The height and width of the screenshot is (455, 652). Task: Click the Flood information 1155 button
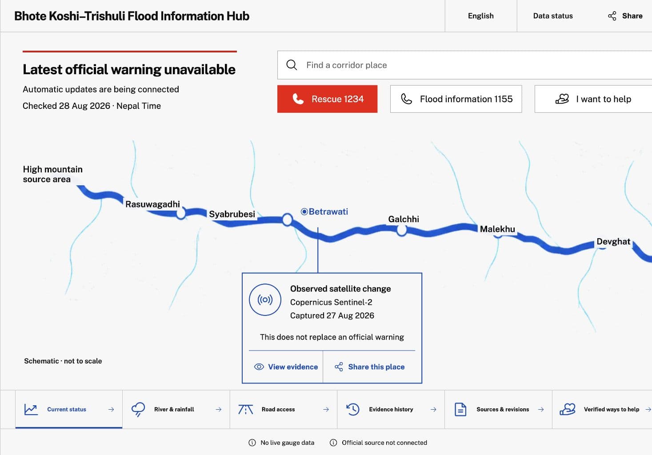click(x=456, y=99)
